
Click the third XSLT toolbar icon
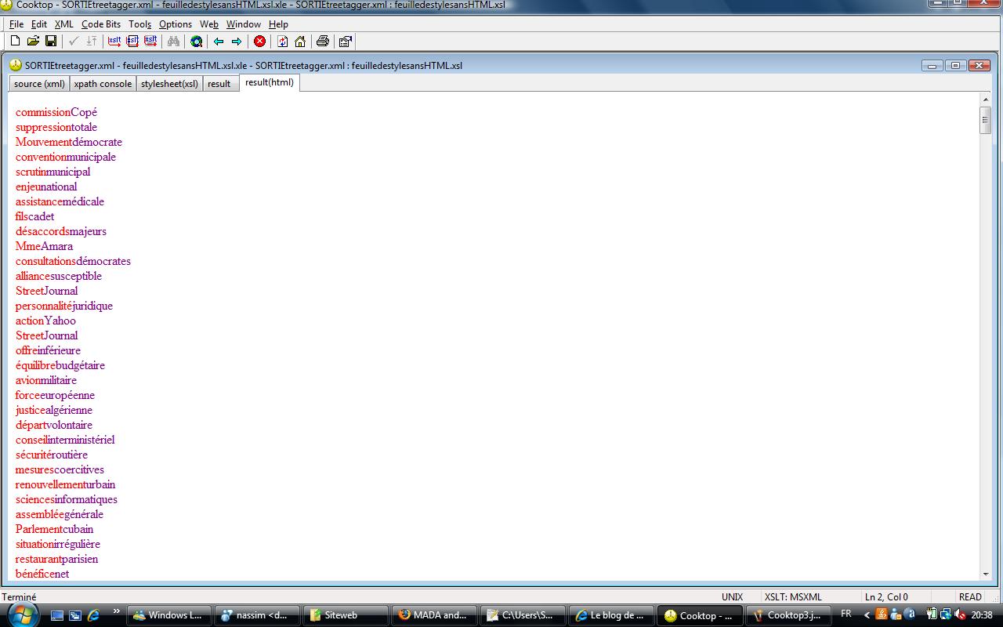coord(150,41)
